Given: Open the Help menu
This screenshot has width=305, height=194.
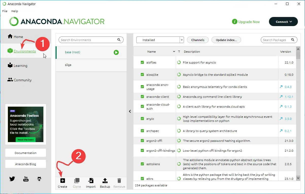Looking at the screenshot, I should coord(14,11).
